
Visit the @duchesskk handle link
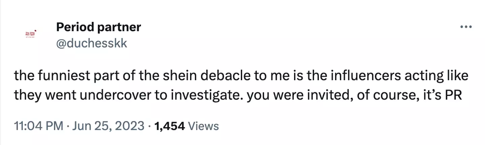click(91, 43)
